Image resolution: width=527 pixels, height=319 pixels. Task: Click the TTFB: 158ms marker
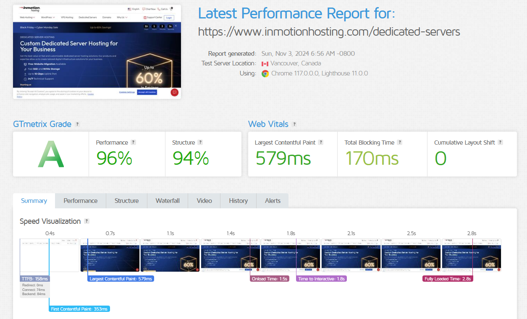pyautogui.click(x=35, y=279)
